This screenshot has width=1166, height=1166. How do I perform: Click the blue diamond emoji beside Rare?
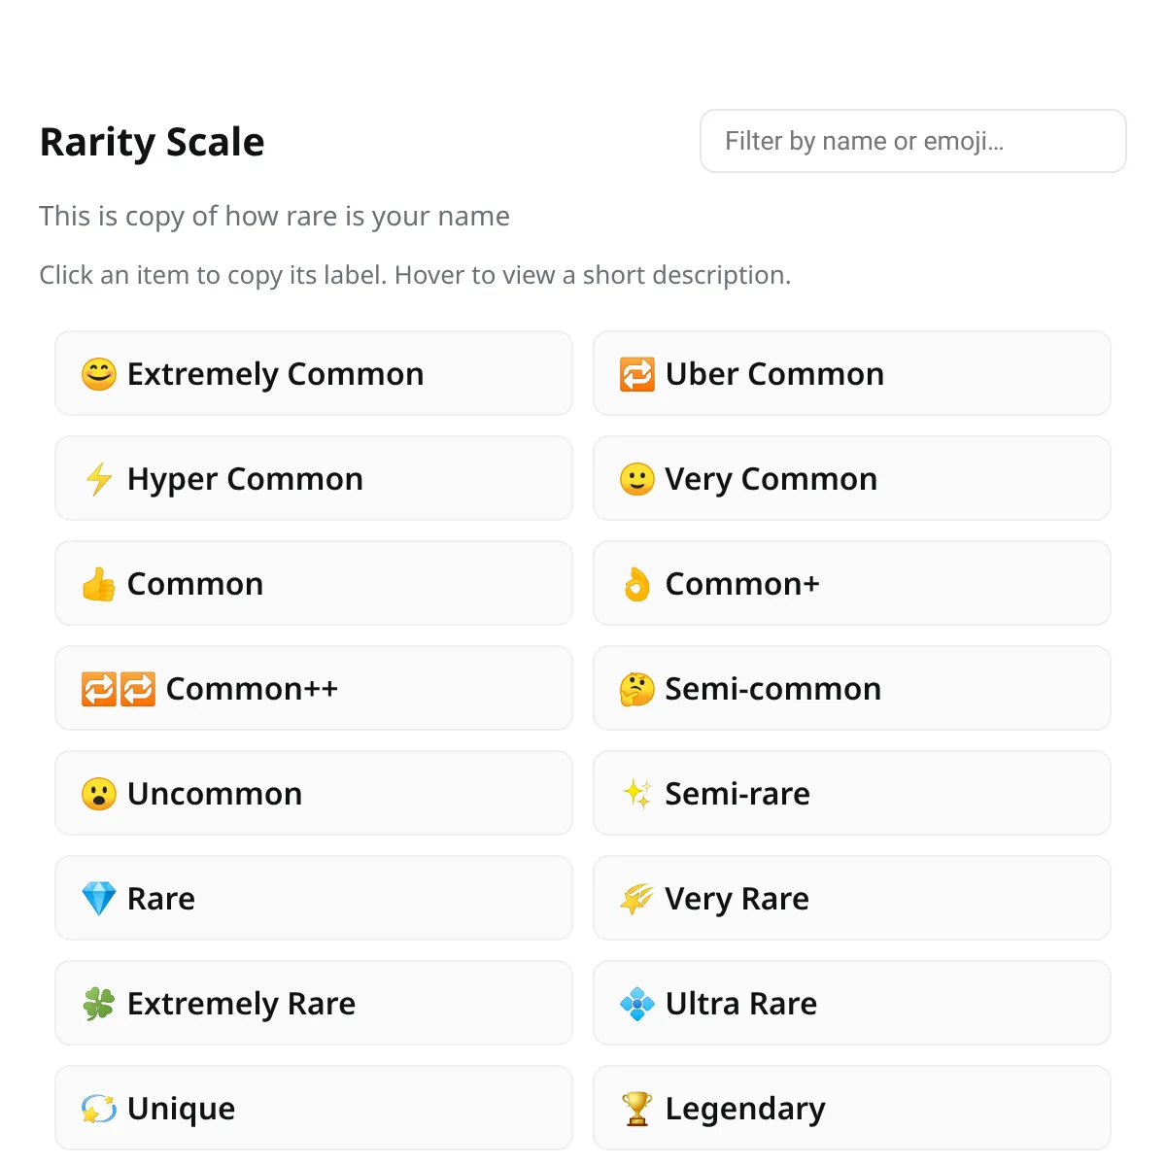98,898
